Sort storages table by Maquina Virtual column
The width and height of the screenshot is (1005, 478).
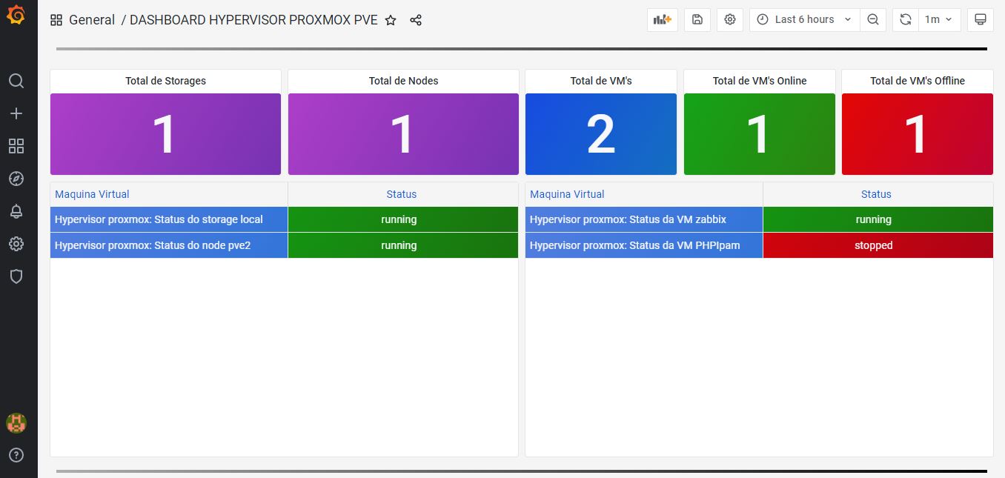coord(92,194)
